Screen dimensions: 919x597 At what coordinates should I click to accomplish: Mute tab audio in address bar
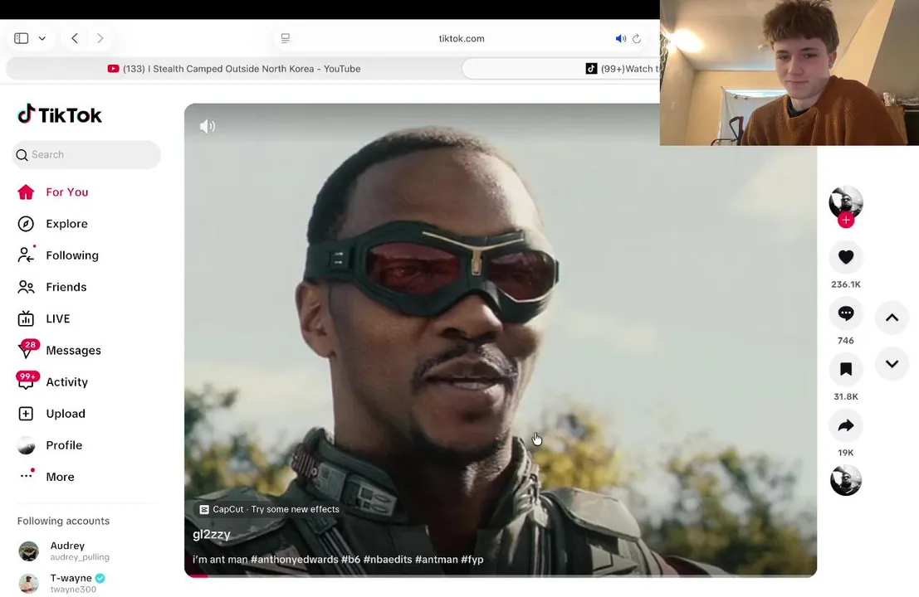[621, 38]
